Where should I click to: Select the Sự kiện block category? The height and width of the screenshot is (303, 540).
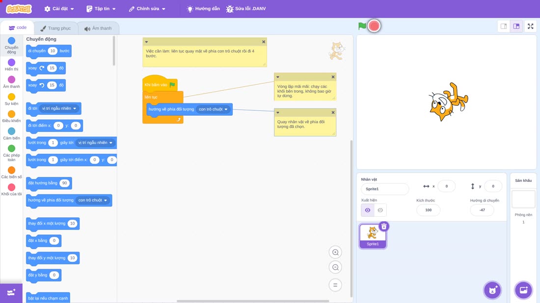click(11, 99)
